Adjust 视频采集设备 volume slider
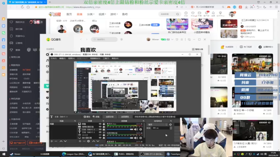280x157 pixels. pyautogui.click(x=120, y=138)
